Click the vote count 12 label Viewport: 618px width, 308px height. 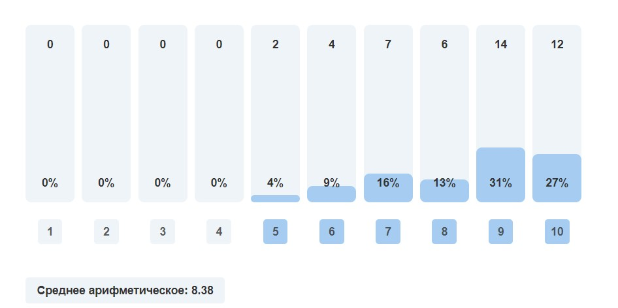click(x=557, y=44)
